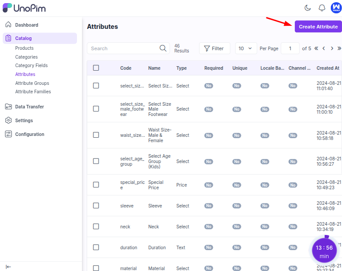Open the 10 per page dropdown
342x271 pixels.
pyautogui.click(x=246, y=48)
